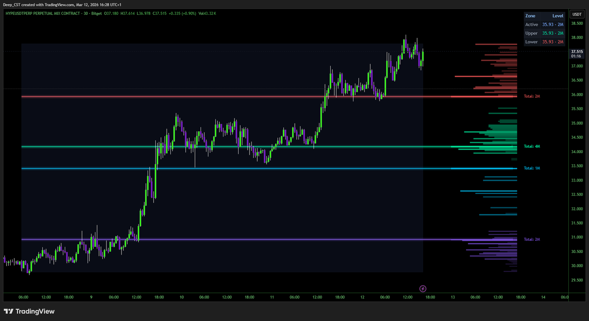Click the 30.000 price scale label

[577, 266]
